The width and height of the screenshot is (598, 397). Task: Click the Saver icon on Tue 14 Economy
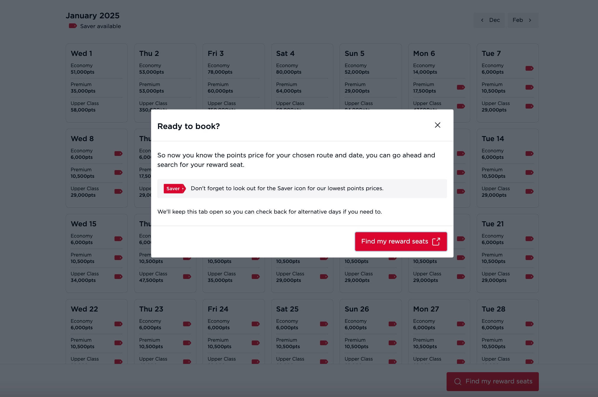pos(529,154)
